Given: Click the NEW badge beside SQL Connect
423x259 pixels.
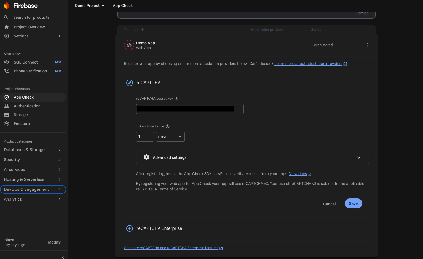Looking at the screenshot, I should click(x=58, y=62).
